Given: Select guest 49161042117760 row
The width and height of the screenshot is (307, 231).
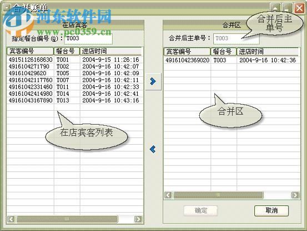Looking at the screenshot, I should click(74, 80).
